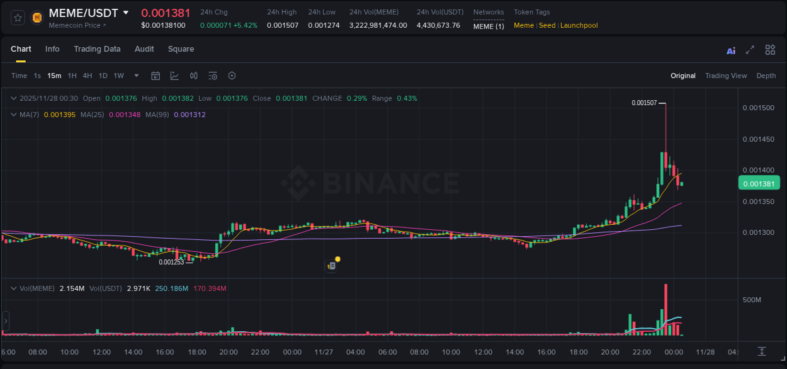The width and height of the screenshot is (787, 369).
Task: Expand additional timeframe options arrow
Action: pyautogui.click(x=135, y=75)
